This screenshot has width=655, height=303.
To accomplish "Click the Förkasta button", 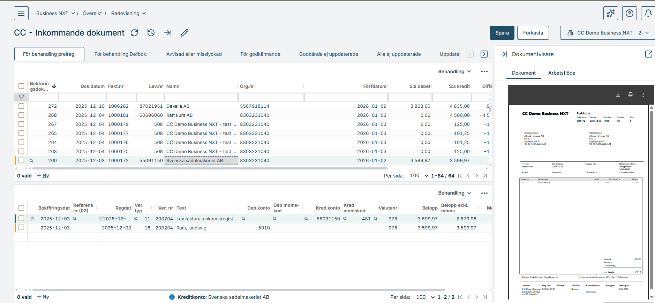I will (533, 33).
